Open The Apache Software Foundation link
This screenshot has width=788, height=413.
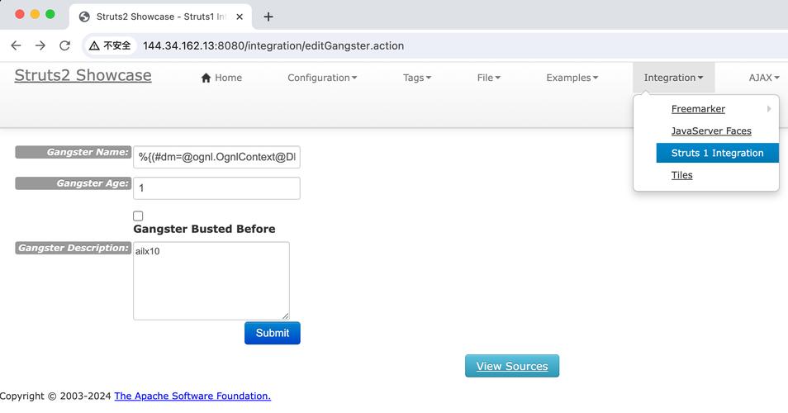pos(192,396)
